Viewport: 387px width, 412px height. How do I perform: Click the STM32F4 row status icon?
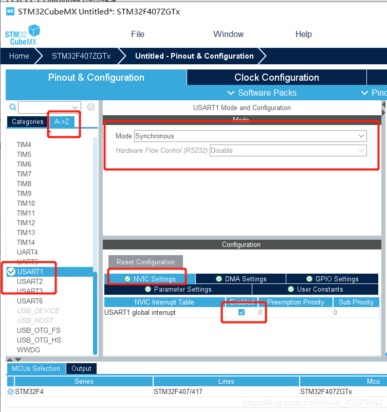coord(10,392)
